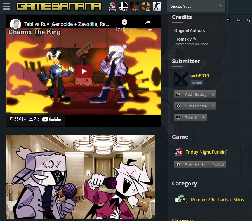Viewport: 252px width, 221px height.
Task: Open Super Smash Bros game icon showing 119
Action: [123, 7]
